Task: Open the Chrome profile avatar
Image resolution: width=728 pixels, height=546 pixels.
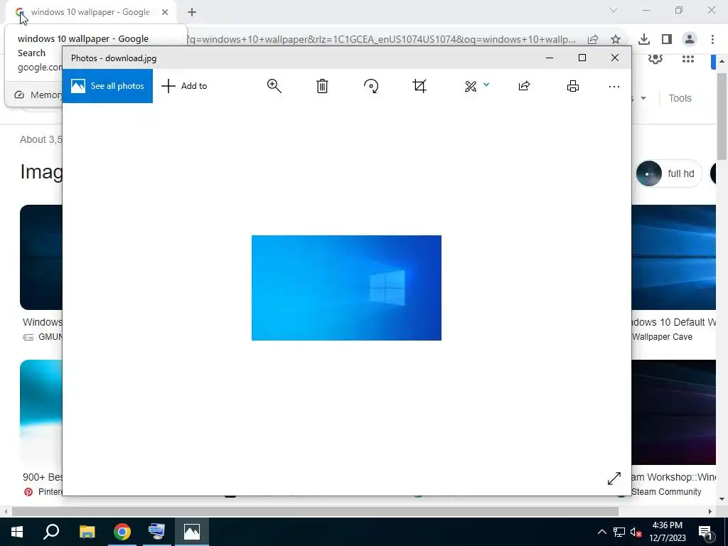Action: 690,40
